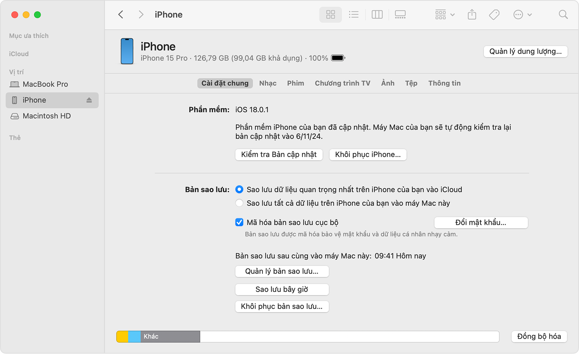579x354 pixels.
Task: Click Sao lưu bây giờ button
Action: (x=282, y=289)
